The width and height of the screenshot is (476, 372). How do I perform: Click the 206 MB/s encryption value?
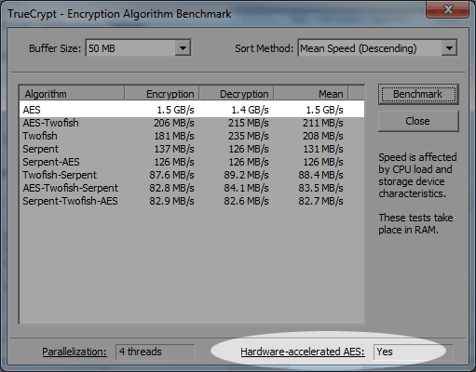(174, 123)
